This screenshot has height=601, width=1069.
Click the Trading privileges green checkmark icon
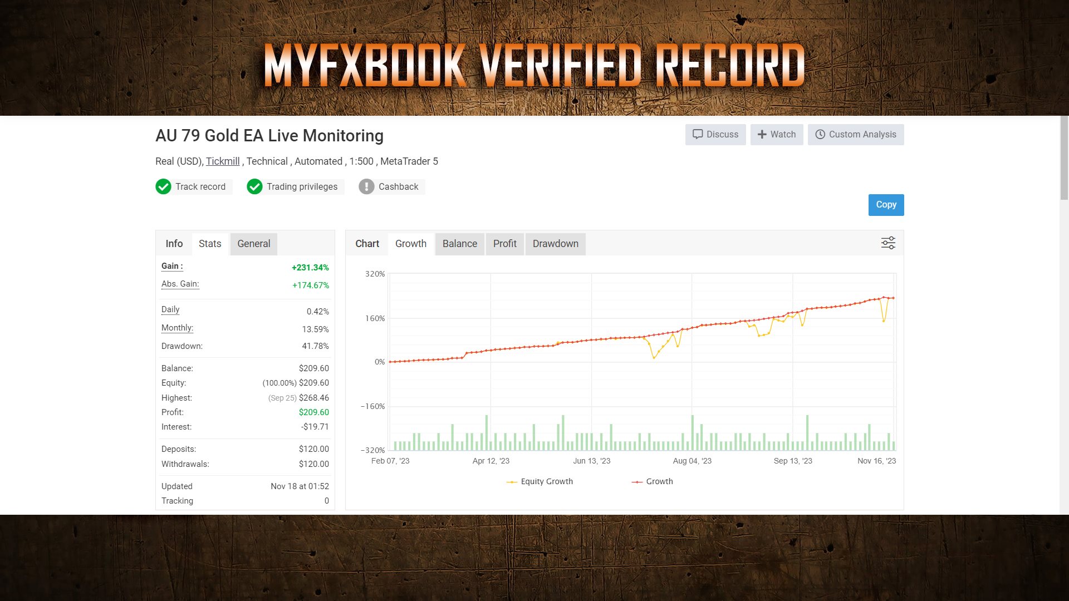254,187
